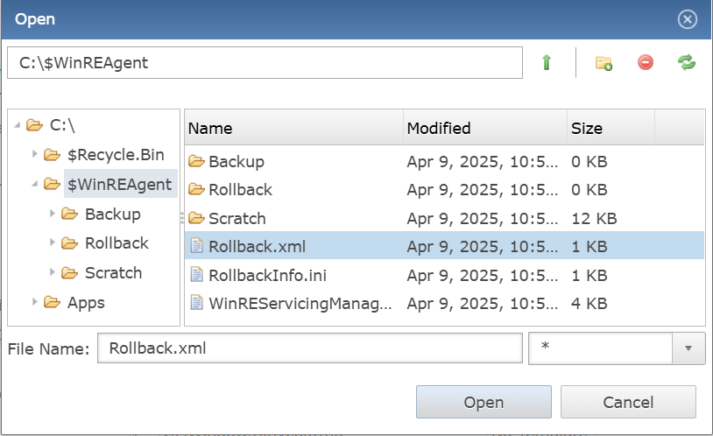Image resolution: width=713 pixels, height=436 pixels.
Task: Click the Open button
Action: [x=484, y=402]
